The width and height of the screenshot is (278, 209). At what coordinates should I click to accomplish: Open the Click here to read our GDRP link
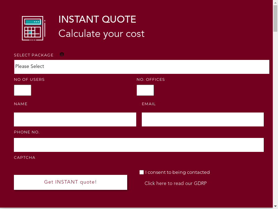click(x=175, y=183)
